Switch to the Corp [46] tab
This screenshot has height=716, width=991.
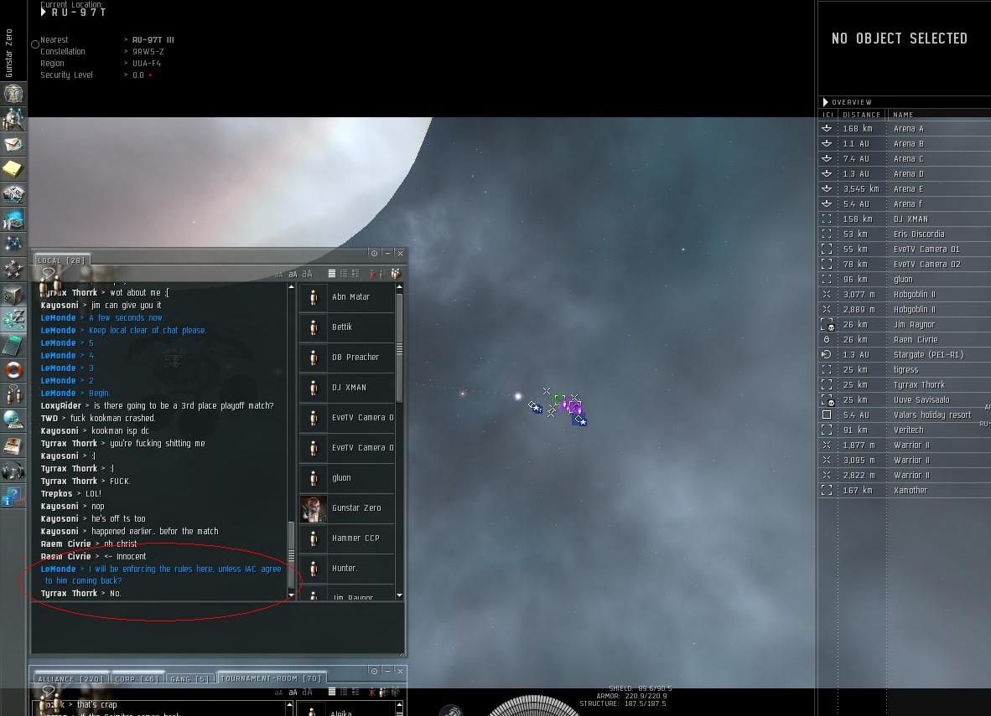[x=137, y=679]
